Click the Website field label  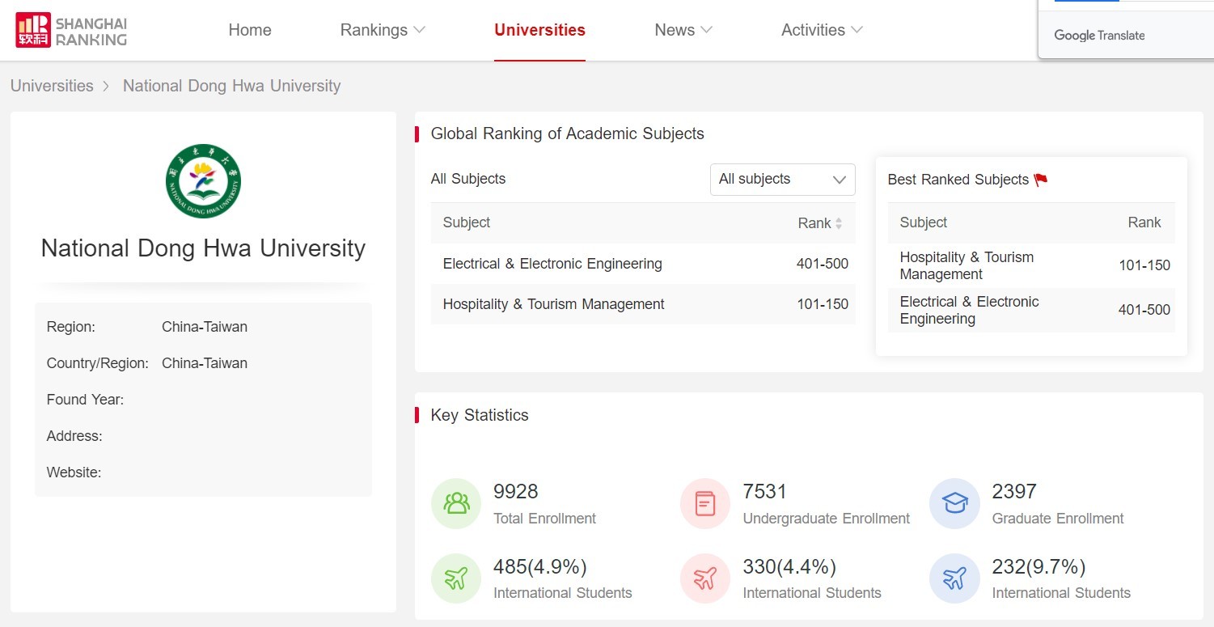74,472
